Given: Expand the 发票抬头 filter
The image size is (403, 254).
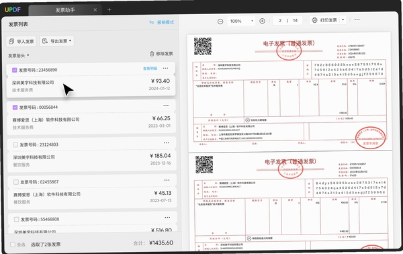Looking at the screenshot, I should click(x=19, y=56).
